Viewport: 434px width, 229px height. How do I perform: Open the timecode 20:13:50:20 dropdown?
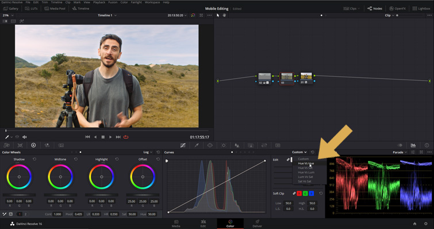177,15
